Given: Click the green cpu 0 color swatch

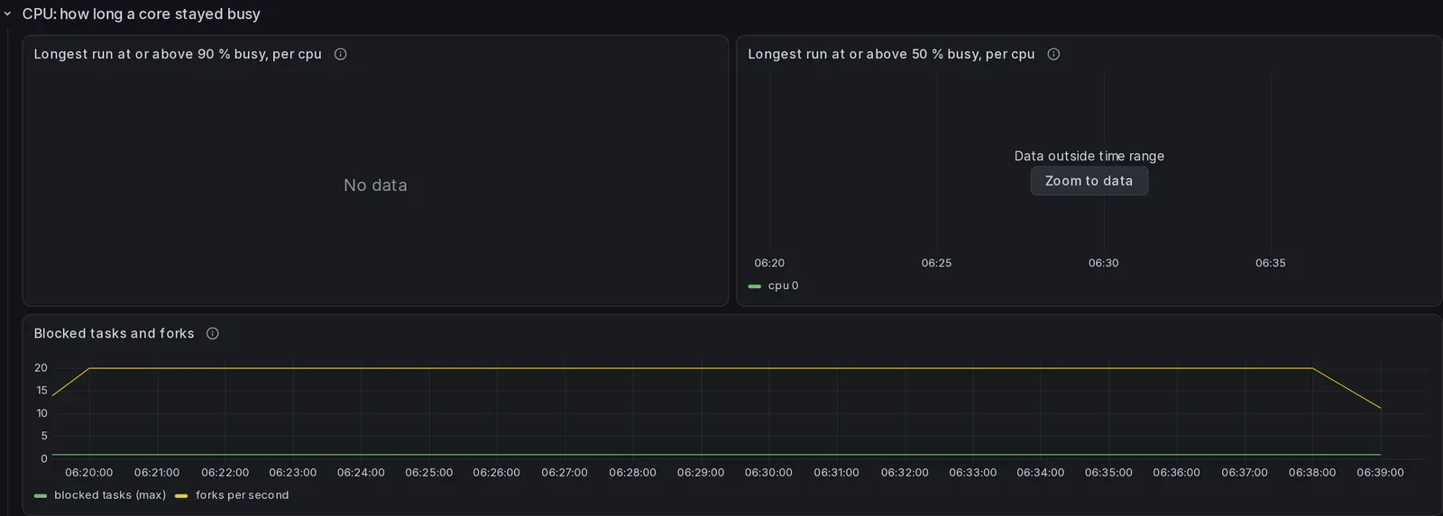Looking at the screenshot, I should point(755,286).
